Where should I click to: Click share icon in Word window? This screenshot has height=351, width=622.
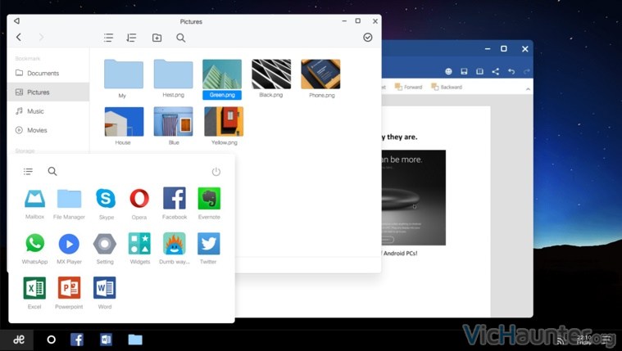point(496,71)
